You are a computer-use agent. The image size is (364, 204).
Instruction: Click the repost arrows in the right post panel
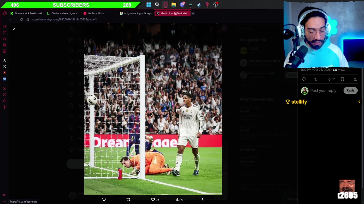pos(317,79)
